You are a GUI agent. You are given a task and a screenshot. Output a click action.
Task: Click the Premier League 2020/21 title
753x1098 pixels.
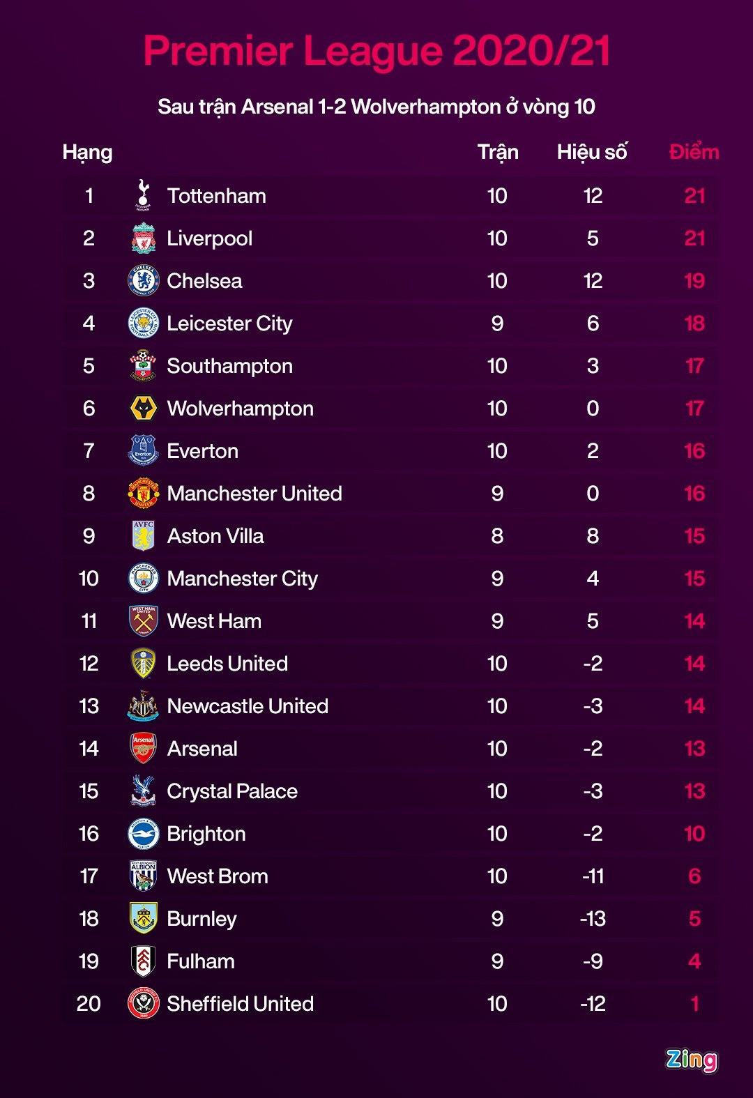pyautogui.click(x=376, y=51)
